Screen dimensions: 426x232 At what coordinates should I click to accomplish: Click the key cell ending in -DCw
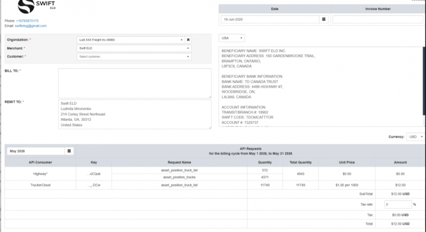point(94,185)
